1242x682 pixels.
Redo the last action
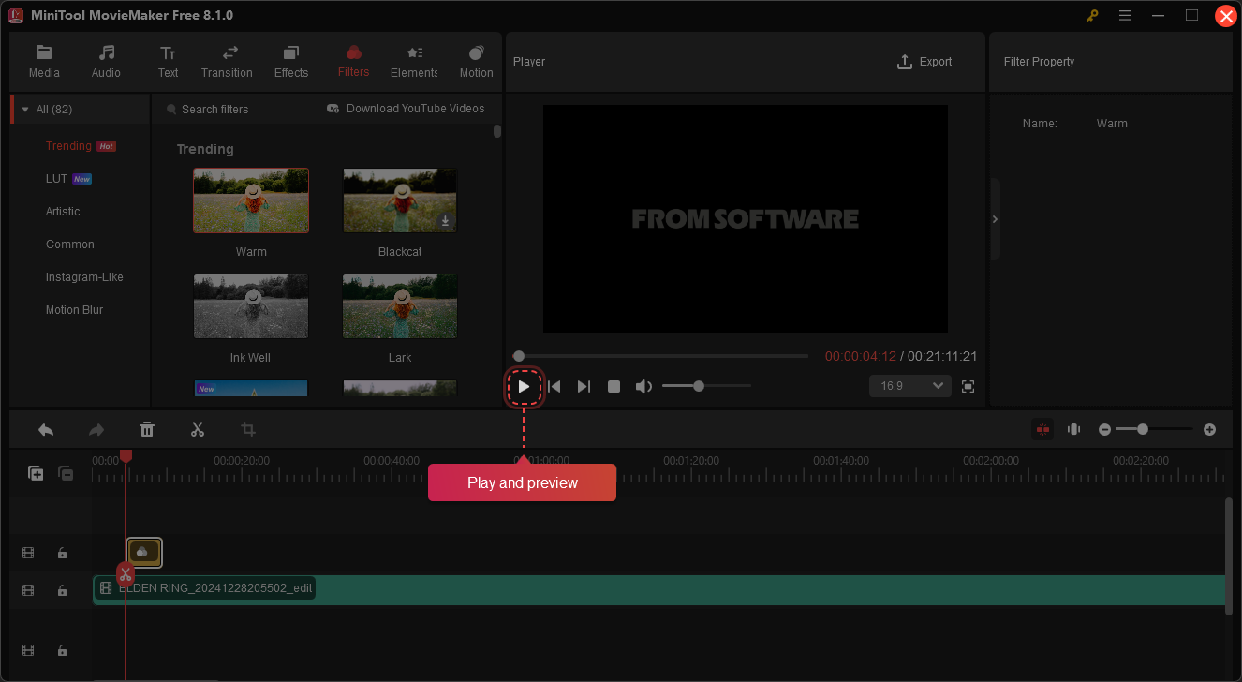(96, 429)
